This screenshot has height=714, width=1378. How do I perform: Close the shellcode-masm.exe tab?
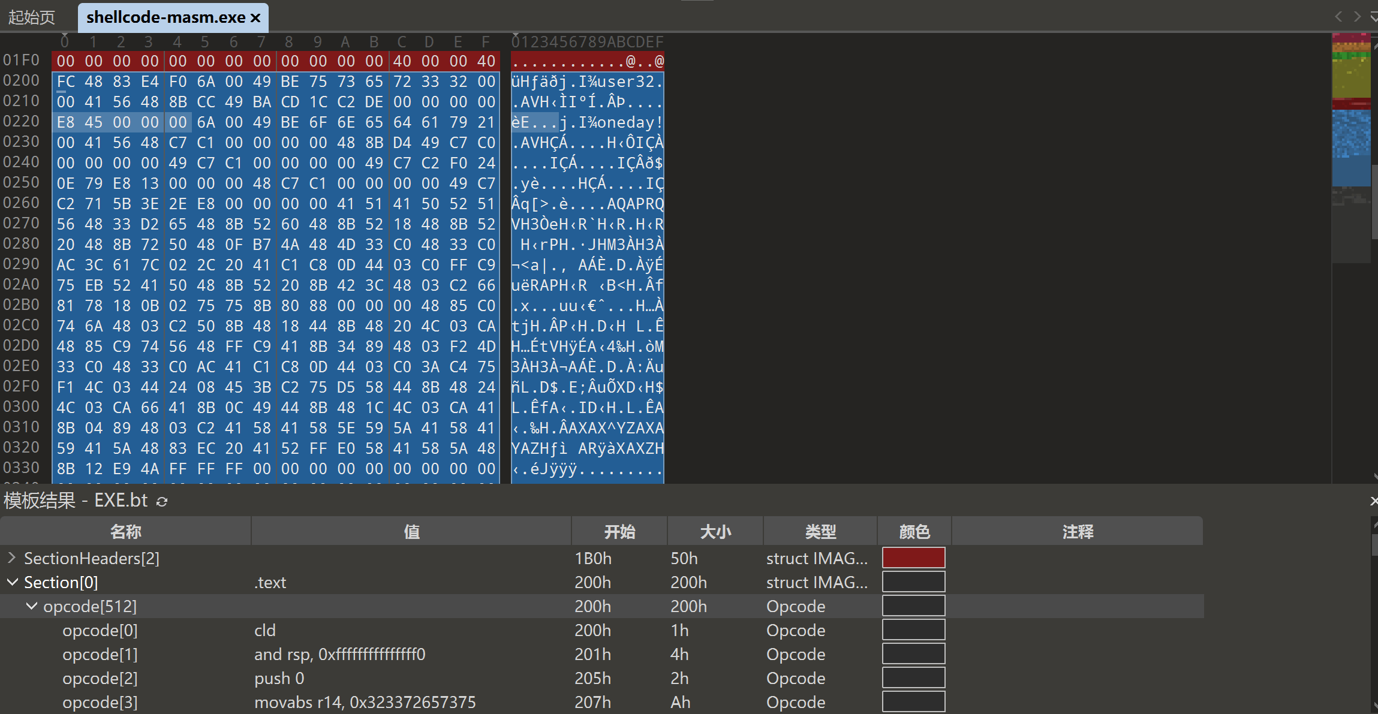[x=255, y=18]
